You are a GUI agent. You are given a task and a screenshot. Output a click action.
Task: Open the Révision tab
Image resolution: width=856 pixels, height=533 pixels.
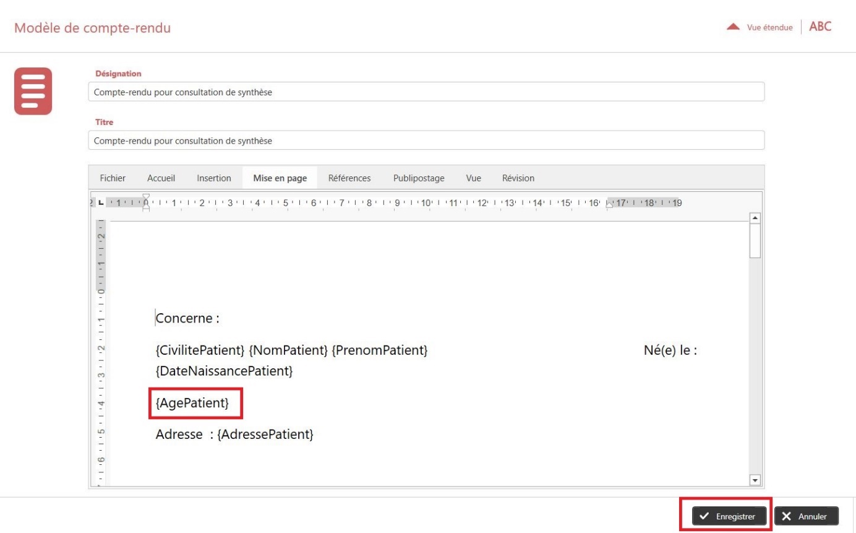518,178
